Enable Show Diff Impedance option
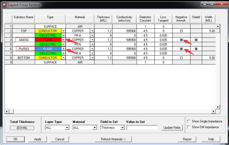This screenshot has height=145, width=229. [189, 127]
